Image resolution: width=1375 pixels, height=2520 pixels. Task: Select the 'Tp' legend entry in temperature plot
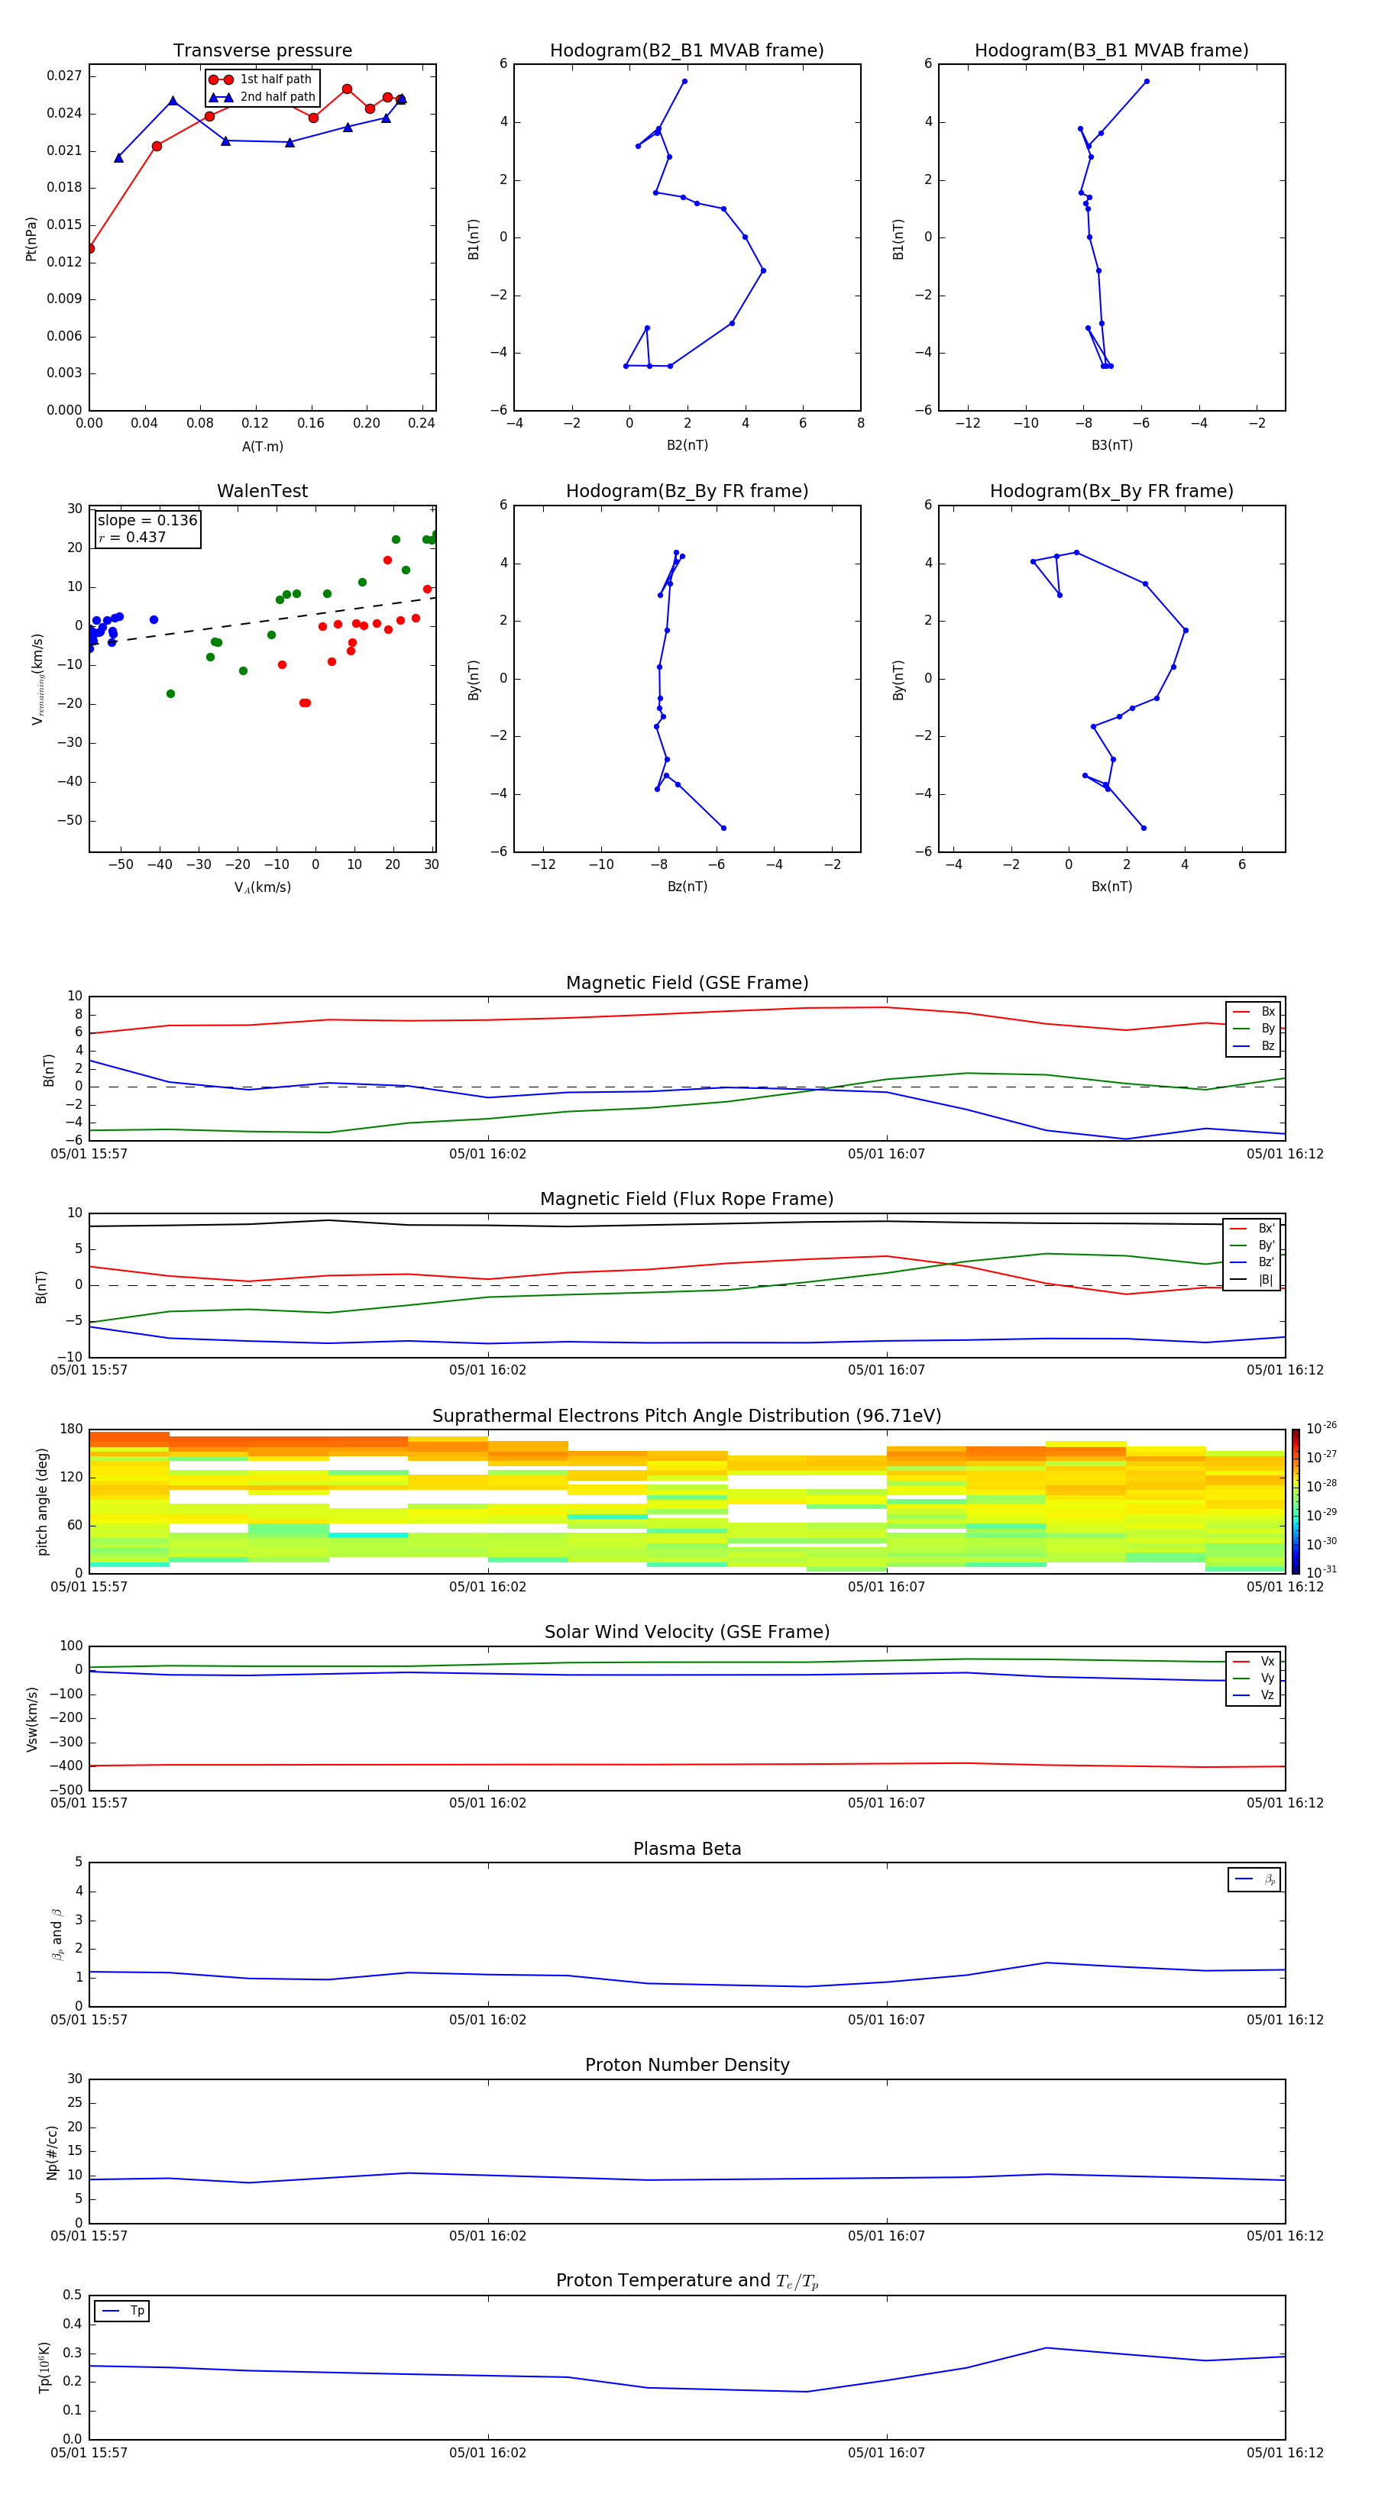coord(122,2311)
